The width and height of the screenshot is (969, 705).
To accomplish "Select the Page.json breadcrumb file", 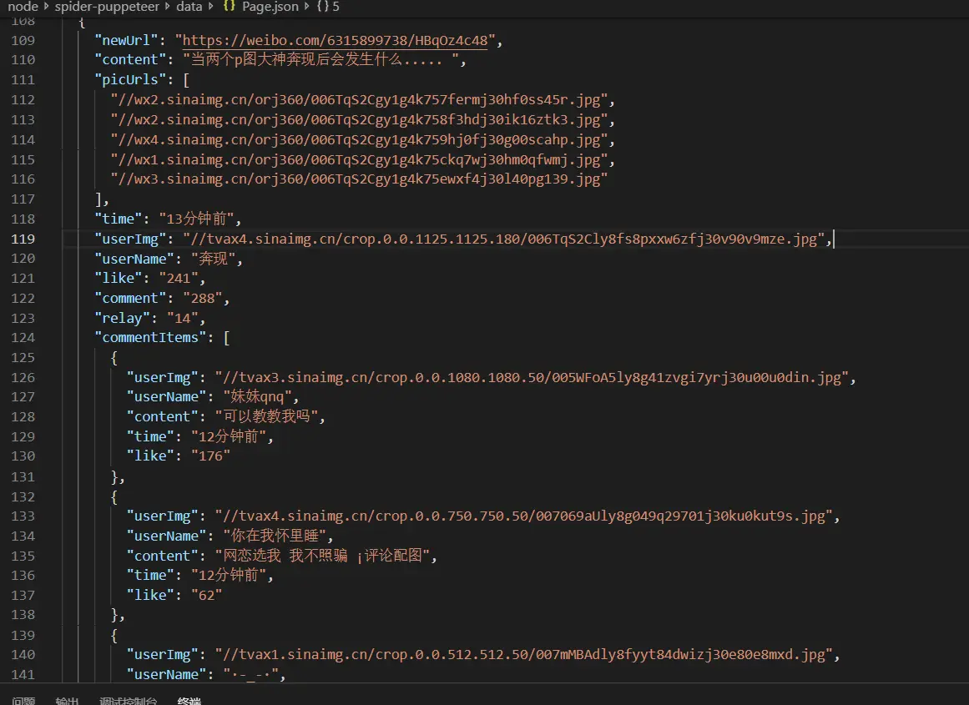I will click(x=270, y=7).
